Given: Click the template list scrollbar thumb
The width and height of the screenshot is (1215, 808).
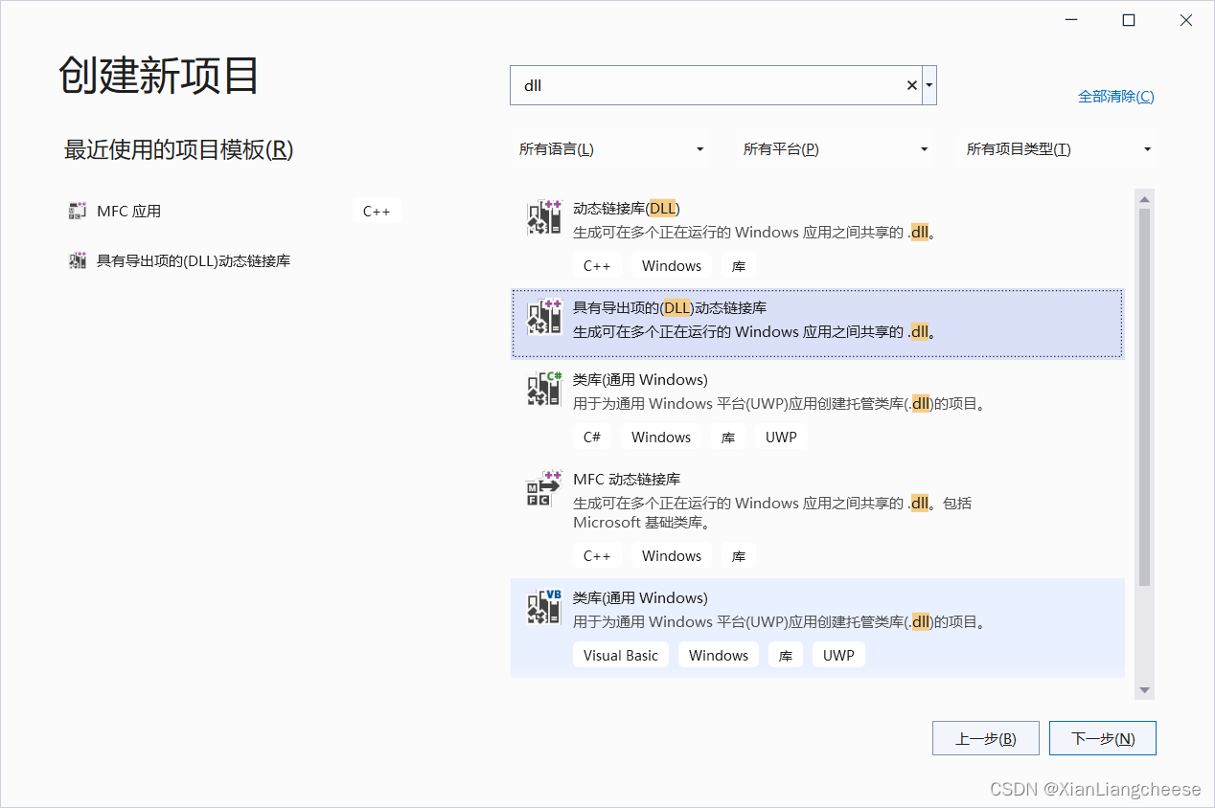Looking at the screenshot, I should (1144, 397).
